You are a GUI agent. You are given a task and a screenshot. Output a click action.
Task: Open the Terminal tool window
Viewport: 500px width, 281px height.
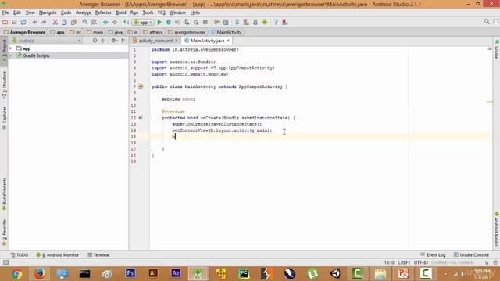point(99,255)
